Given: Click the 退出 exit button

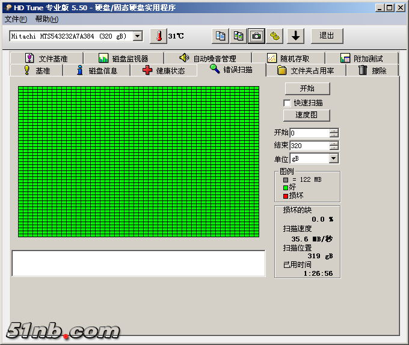Looking at the screenshot, I should coord(327,36).
